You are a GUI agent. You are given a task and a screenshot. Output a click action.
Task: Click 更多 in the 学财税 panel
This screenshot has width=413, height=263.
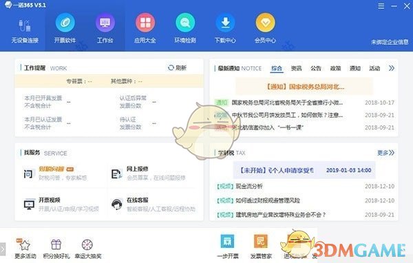click(385, 153)
